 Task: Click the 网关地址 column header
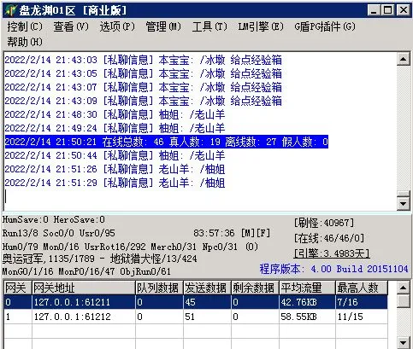84,288
